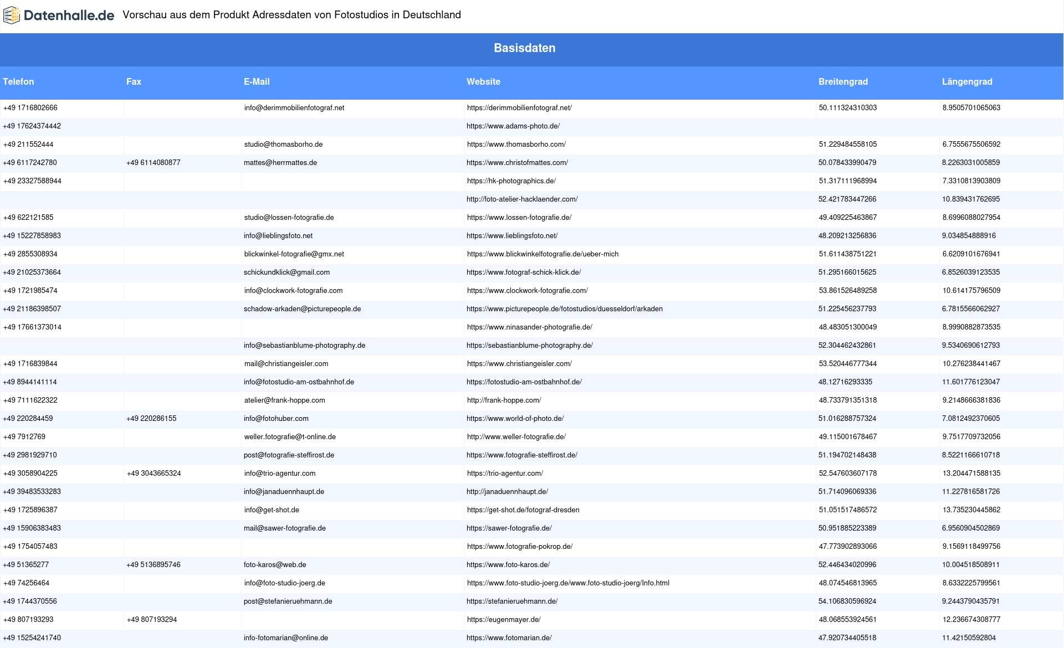Click email weller.fotografie@t-online.de
This screenshot has width=1064, height=648.
(290, 437)
